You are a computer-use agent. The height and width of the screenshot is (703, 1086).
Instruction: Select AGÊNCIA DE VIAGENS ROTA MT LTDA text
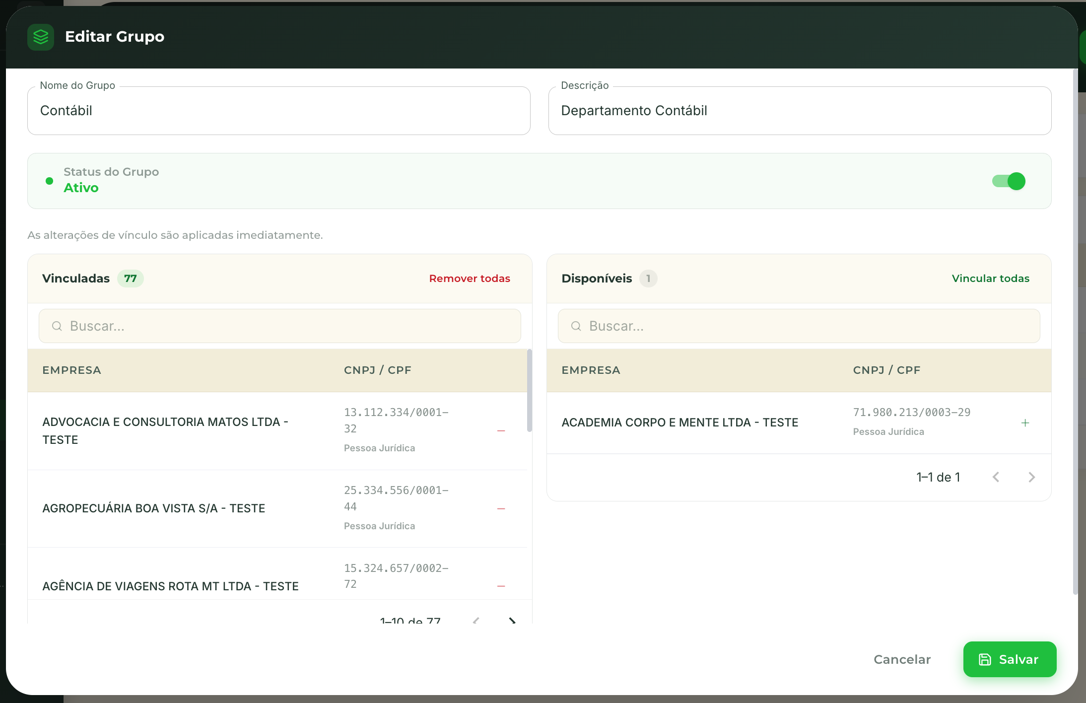coord(170,586)
